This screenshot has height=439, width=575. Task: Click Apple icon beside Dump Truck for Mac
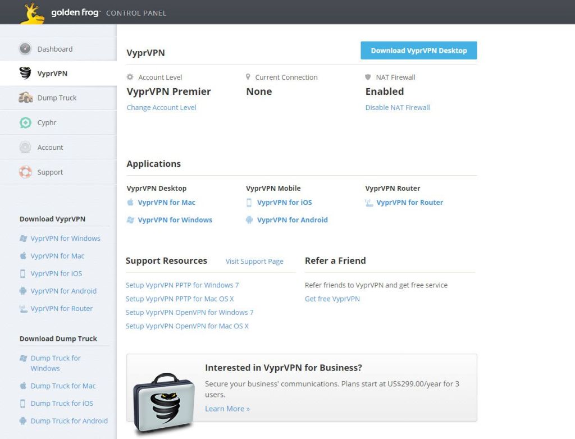click(x=23, y=386)
